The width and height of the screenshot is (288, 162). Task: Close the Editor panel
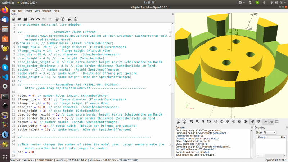click(173, 14)
